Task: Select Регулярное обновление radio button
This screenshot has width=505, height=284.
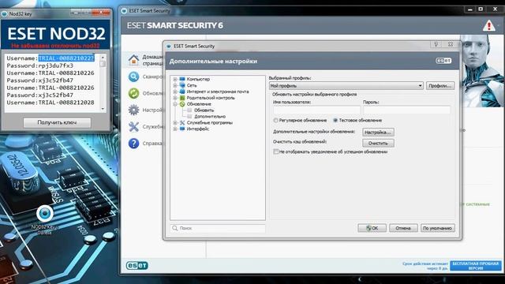Action: [275, 120]
